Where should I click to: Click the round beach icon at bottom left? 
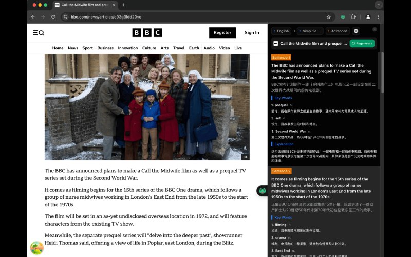[37, 248]
